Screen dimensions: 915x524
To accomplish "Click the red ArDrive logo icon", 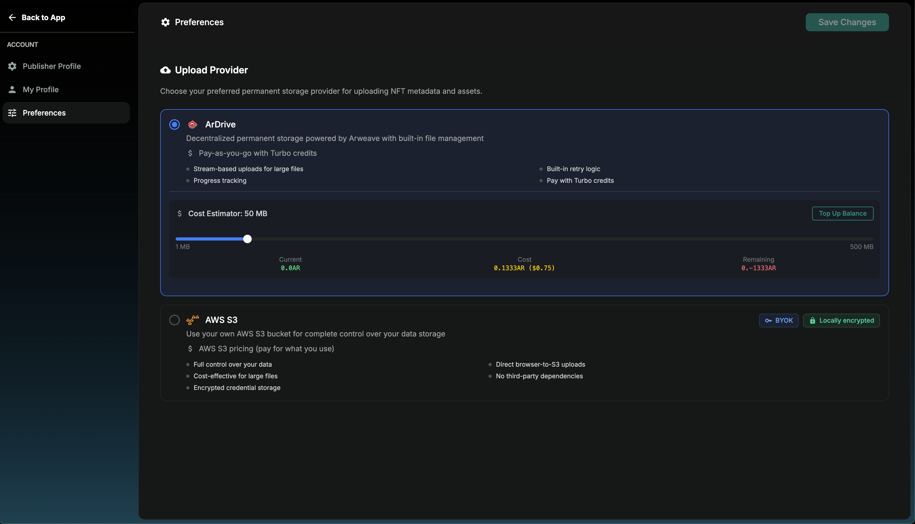I will [x=193, y=124].
